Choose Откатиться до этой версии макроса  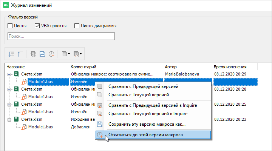point(145,135)
